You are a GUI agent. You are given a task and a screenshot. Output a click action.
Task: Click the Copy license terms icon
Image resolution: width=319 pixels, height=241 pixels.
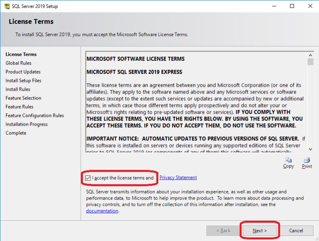pos(289,160)
